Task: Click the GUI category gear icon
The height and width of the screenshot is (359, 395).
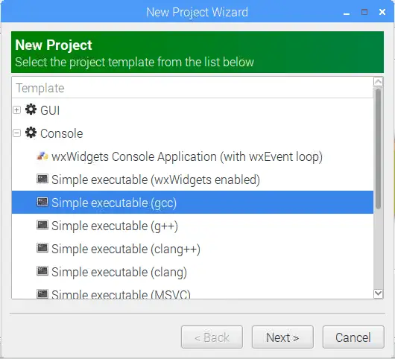Action: [31, 109]
